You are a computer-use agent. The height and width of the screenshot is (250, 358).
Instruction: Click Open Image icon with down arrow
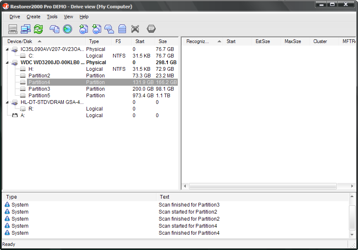pos(97,29)
